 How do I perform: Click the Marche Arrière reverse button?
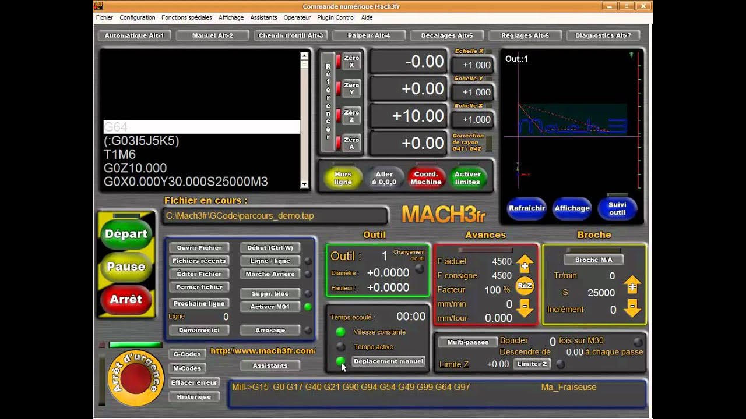click(270, 274)
